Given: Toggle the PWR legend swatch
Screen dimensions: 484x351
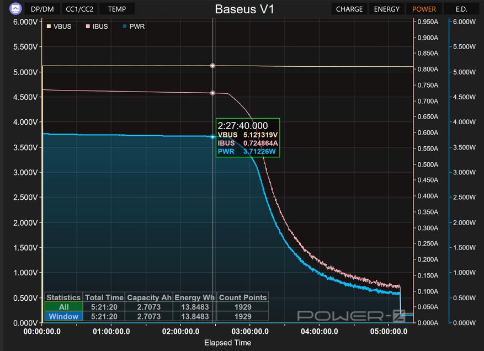Looking at the screenshot, I should pyautogui.click(x=124, y=26).
